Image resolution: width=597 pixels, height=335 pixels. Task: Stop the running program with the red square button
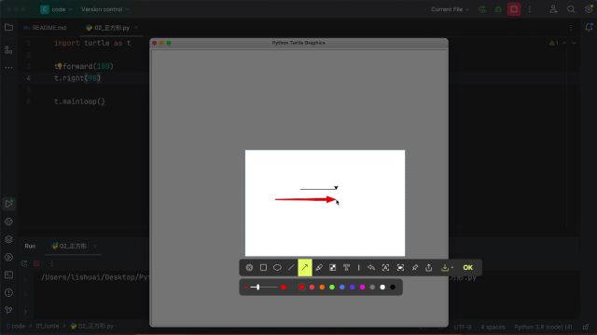pyautogui.click(x=514, y=9)
